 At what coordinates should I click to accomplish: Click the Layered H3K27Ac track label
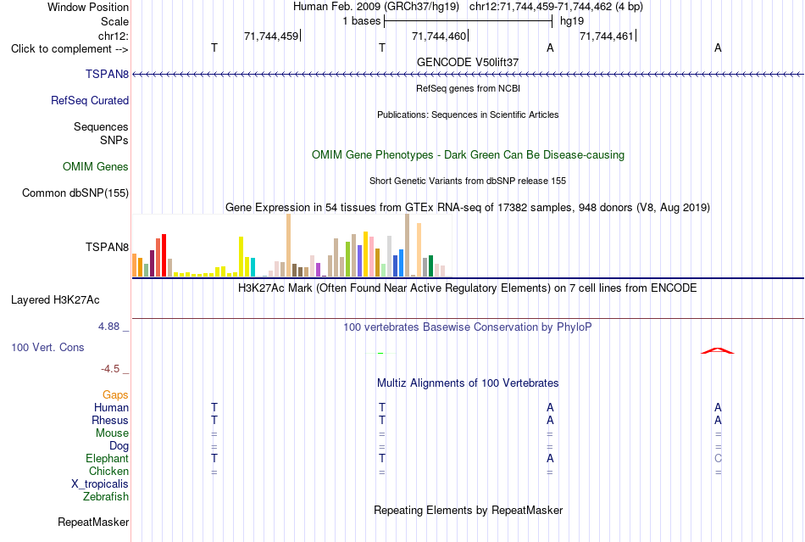55,299
